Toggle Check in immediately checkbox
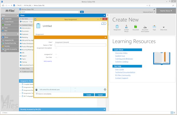 click(x=37, y=94)
